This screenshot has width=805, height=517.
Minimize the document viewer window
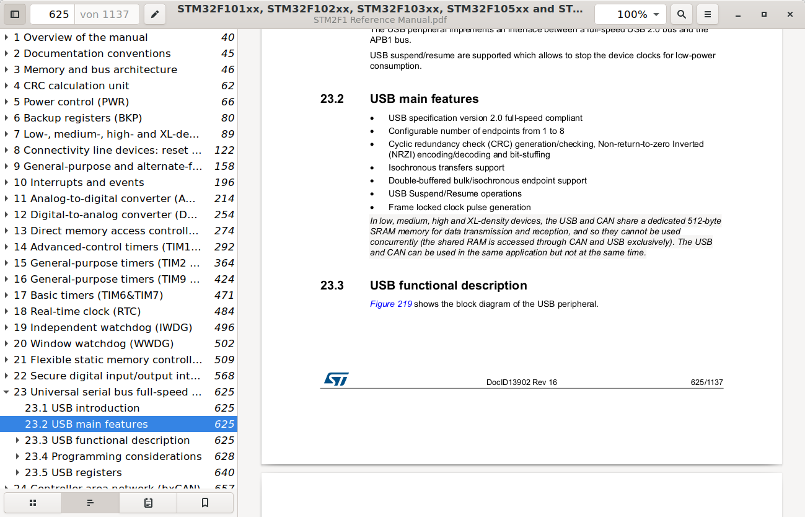coord(739,14)
